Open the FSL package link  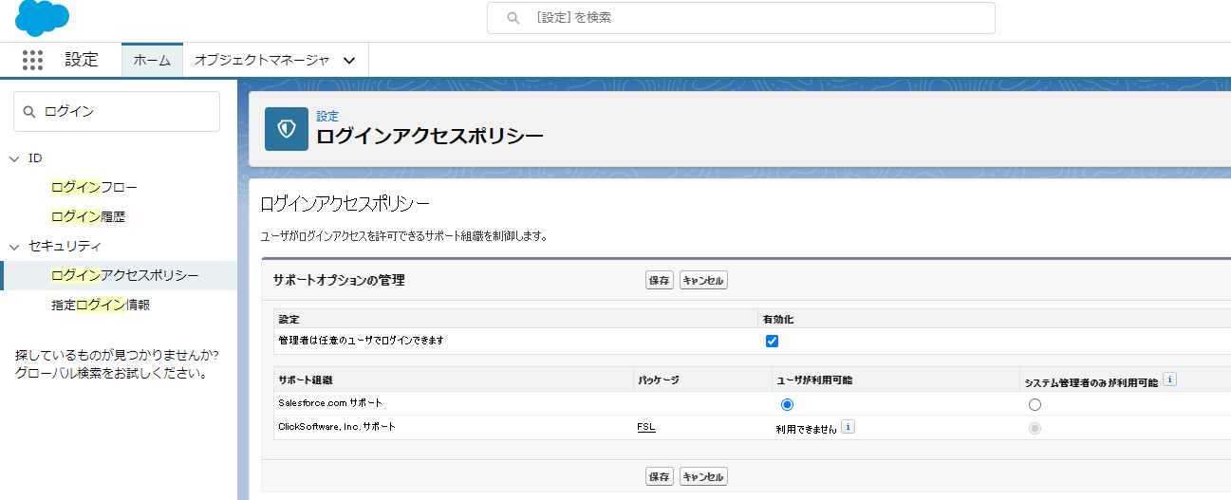(645, 427)
